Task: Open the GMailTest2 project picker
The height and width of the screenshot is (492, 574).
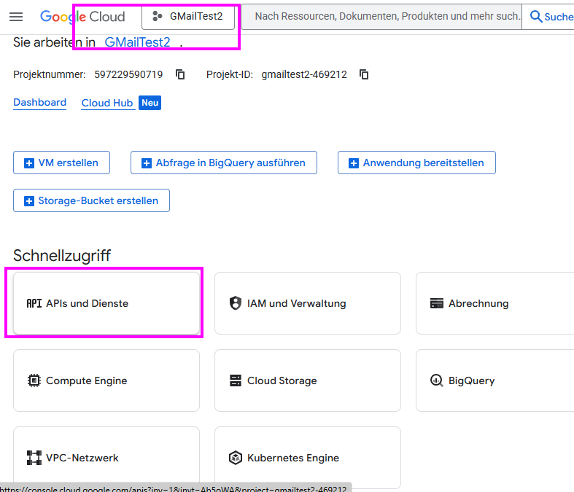Action: tap(188, 17)
